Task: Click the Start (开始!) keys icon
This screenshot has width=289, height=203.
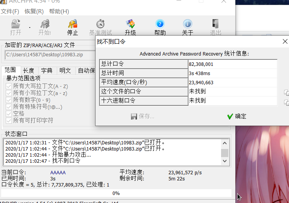Action: click(x=45, y=24)
